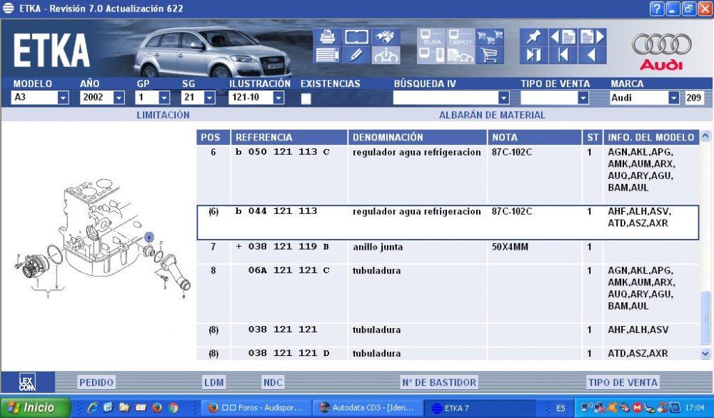Click the engine parts illustration
This screenshot has height=418, width=714.
[x=102, y=240]
